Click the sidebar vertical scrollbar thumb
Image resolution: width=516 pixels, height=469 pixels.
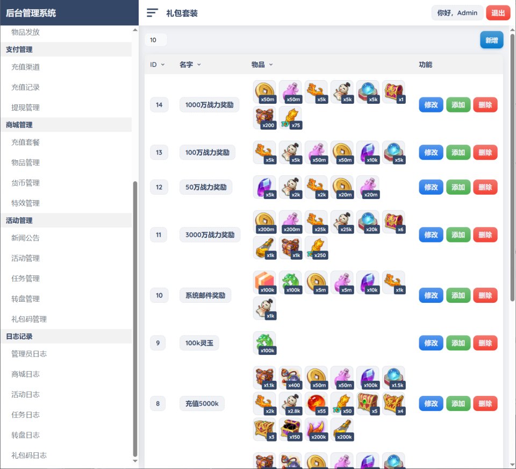135,318
